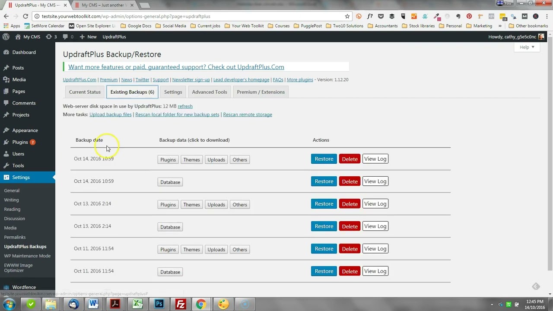Click Rescan remote storage link

[x=248, y=114]
